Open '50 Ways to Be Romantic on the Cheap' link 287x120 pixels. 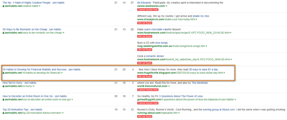(32, 29)
